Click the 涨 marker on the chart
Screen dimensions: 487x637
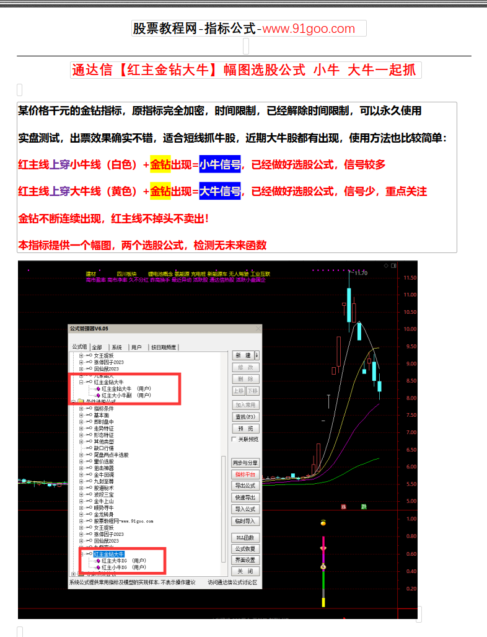(344, 507)
